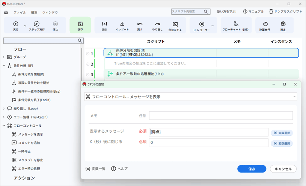This screenshot has height=186, width=306.
Task: Click the キャンセル button
Action: tap(283, 169)
